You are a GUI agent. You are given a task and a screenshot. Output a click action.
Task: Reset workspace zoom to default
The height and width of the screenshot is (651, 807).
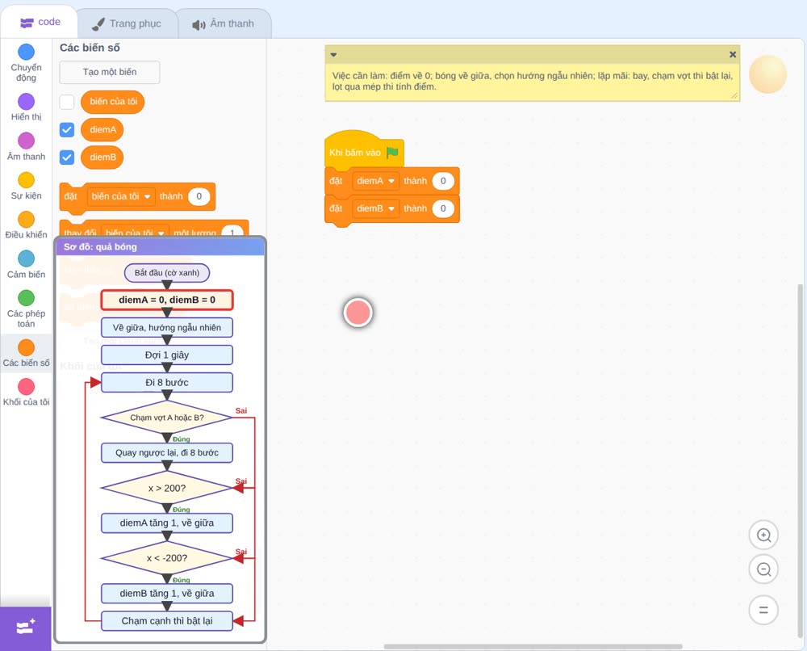pos(763,610)
